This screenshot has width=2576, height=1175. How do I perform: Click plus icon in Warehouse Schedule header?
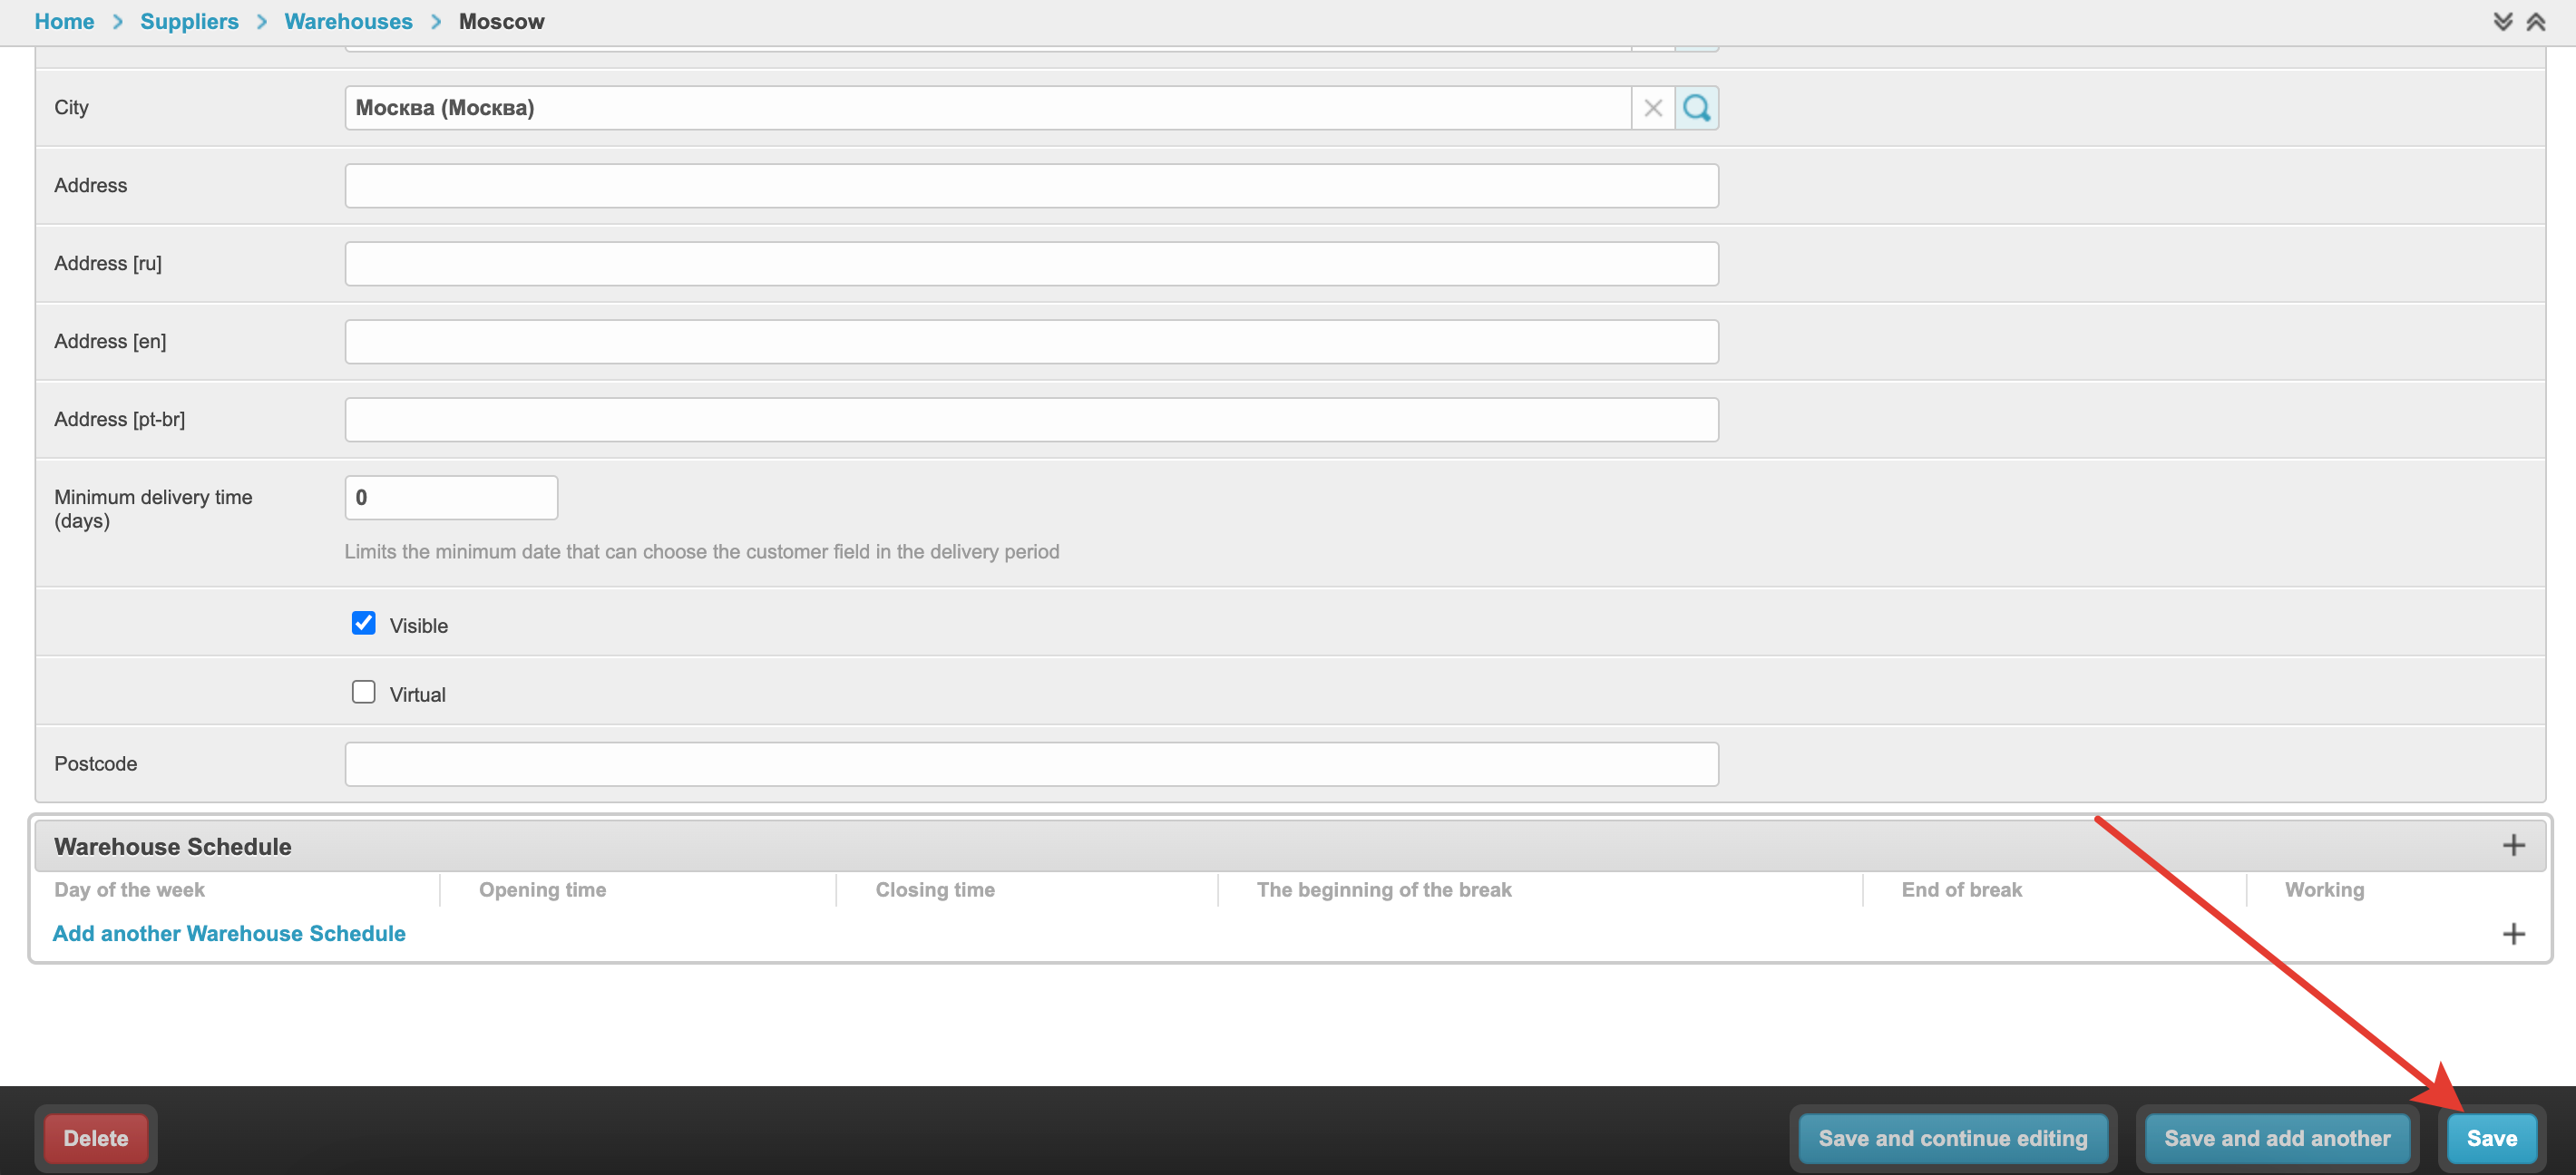click(x=2513, y=846)
